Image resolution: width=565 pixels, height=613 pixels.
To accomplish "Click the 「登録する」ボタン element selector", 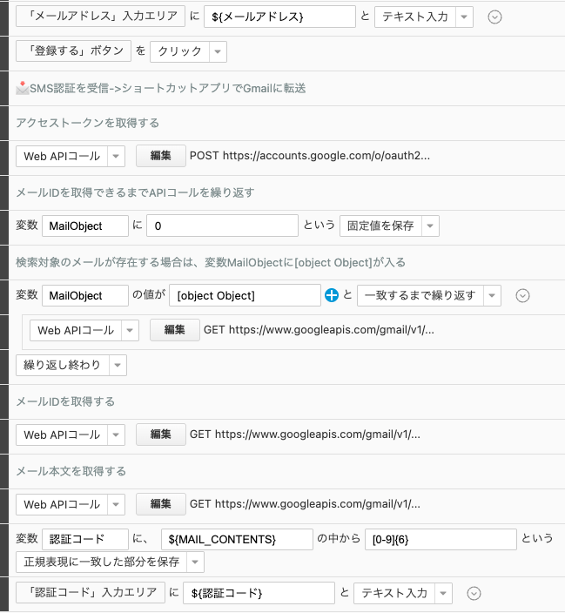I will 73,51.
